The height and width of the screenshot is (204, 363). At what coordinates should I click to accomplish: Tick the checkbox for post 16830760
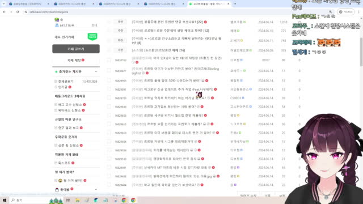(109, 60)
